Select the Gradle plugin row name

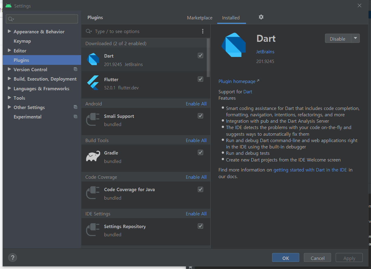pyautogui.click(x=111, y=153)
